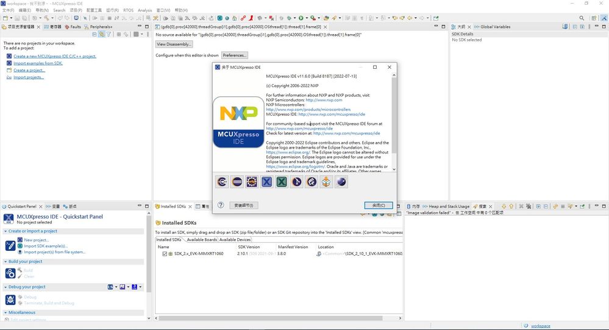This screenshot has width=609, height=330.
Task: Maximize the editor area panel
Action: click(443, 26)
